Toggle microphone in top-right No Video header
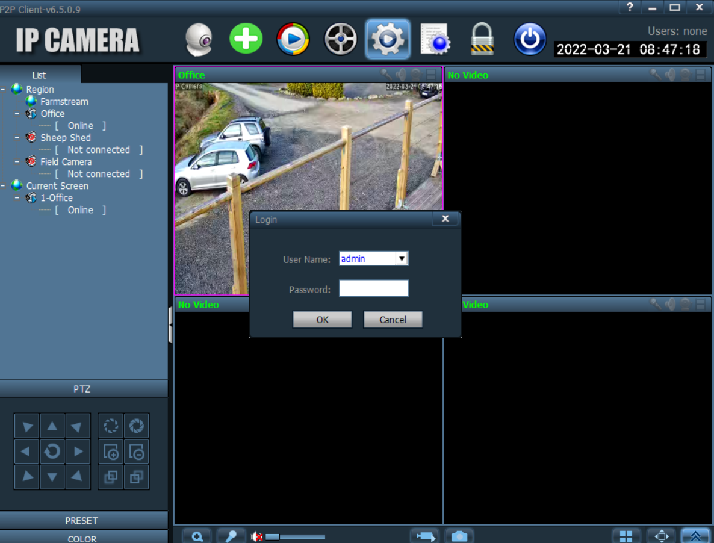The width and height of the screenshot is (714, 543). pyautogui.click(x=656, y=75)
